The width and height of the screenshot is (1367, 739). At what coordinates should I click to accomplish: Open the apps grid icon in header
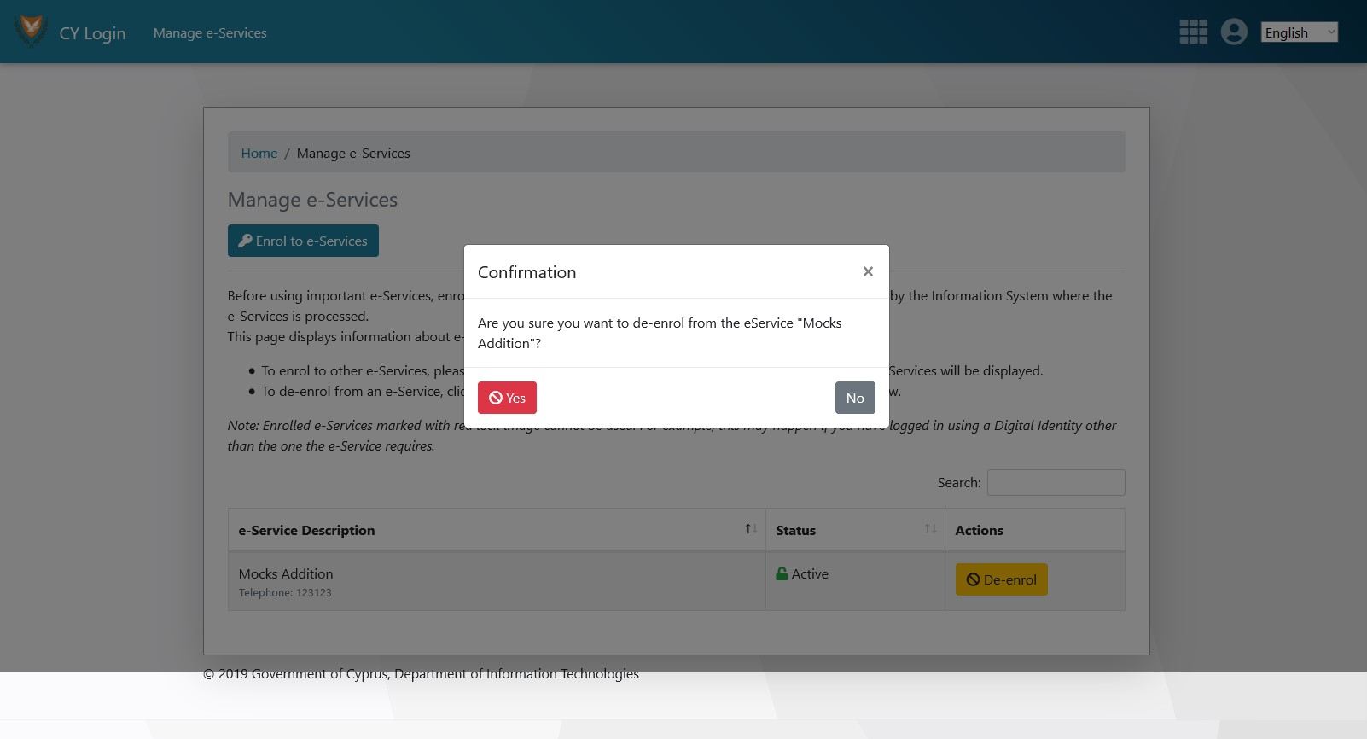tap(1193, 32)
